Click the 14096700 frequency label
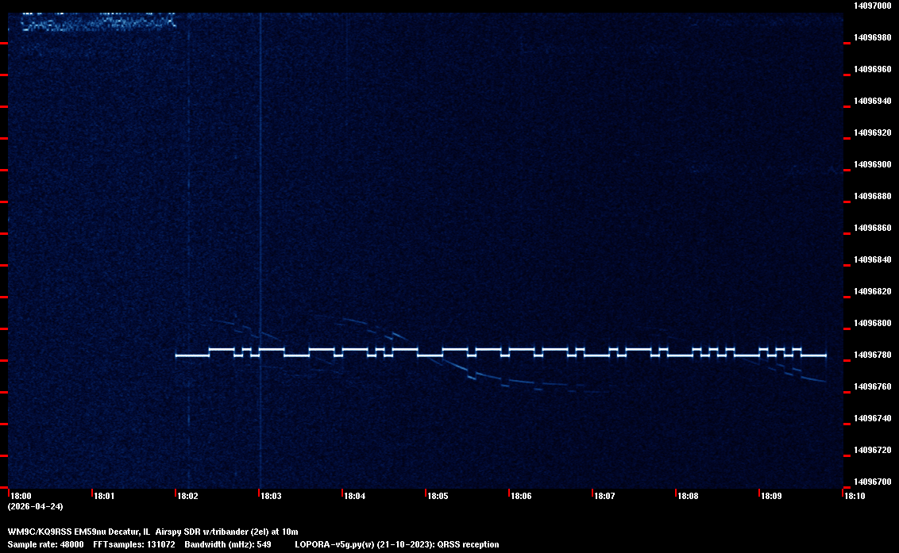 pos(872,482)
